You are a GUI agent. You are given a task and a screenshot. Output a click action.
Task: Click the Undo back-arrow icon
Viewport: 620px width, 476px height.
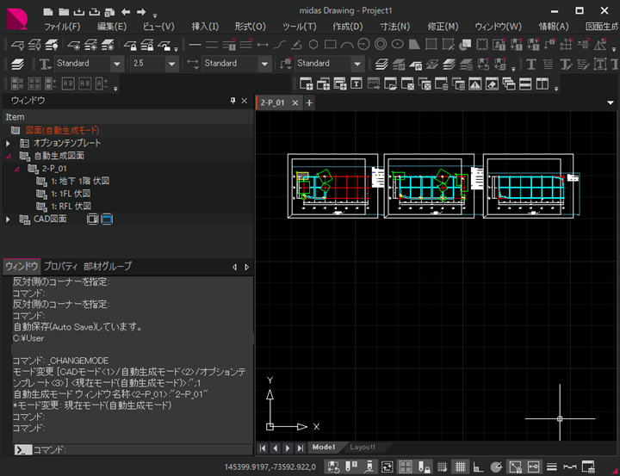(126, 12)
